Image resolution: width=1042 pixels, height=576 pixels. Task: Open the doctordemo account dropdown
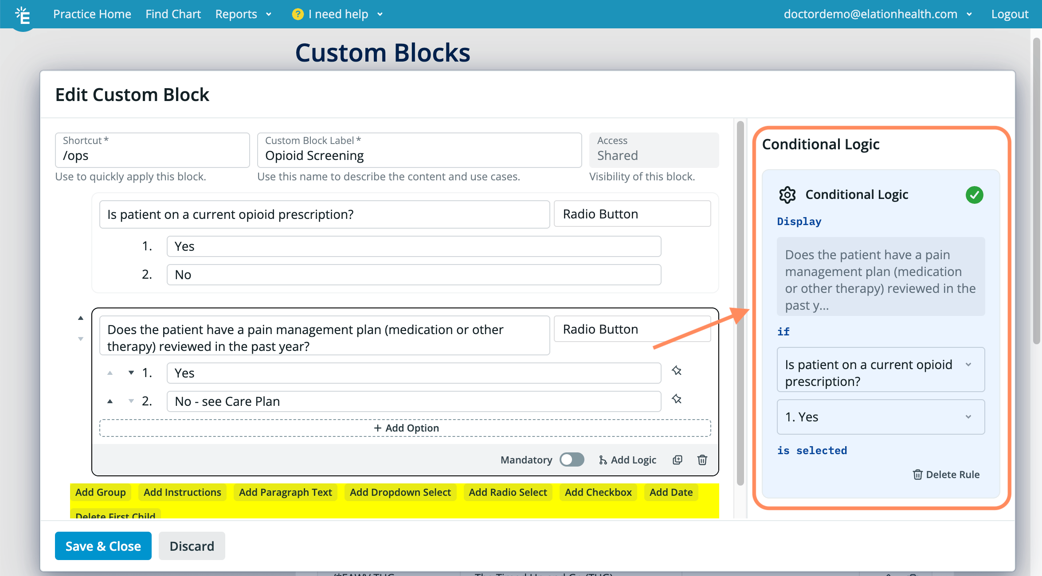(x=877, y=14)
